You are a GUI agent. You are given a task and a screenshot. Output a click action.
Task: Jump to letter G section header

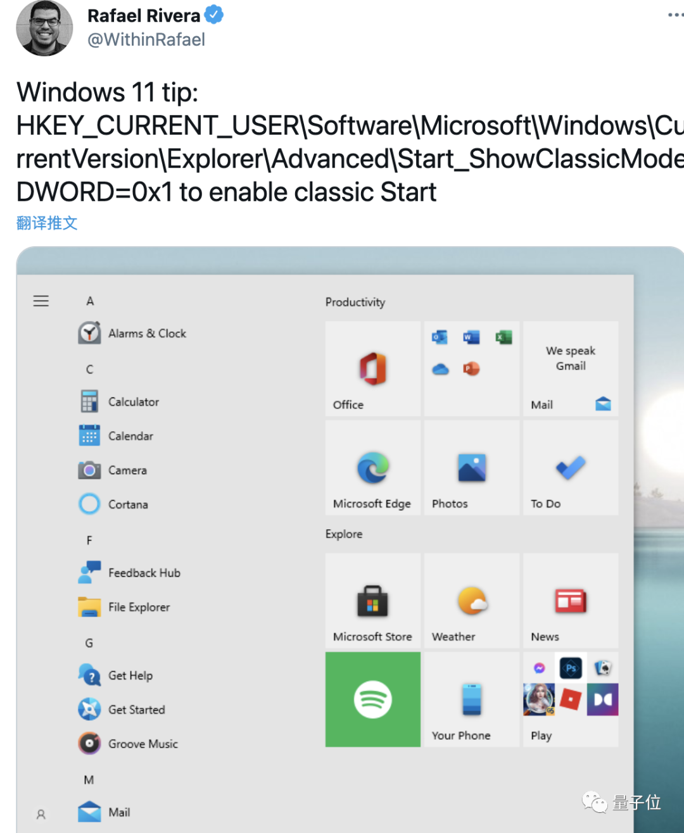(x=89, y=643)
